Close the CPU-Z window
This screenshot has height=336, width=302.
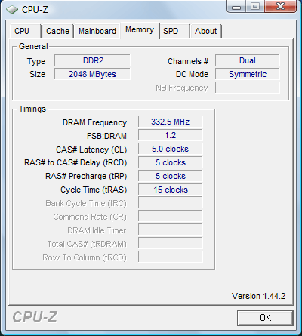coord(280,7)
